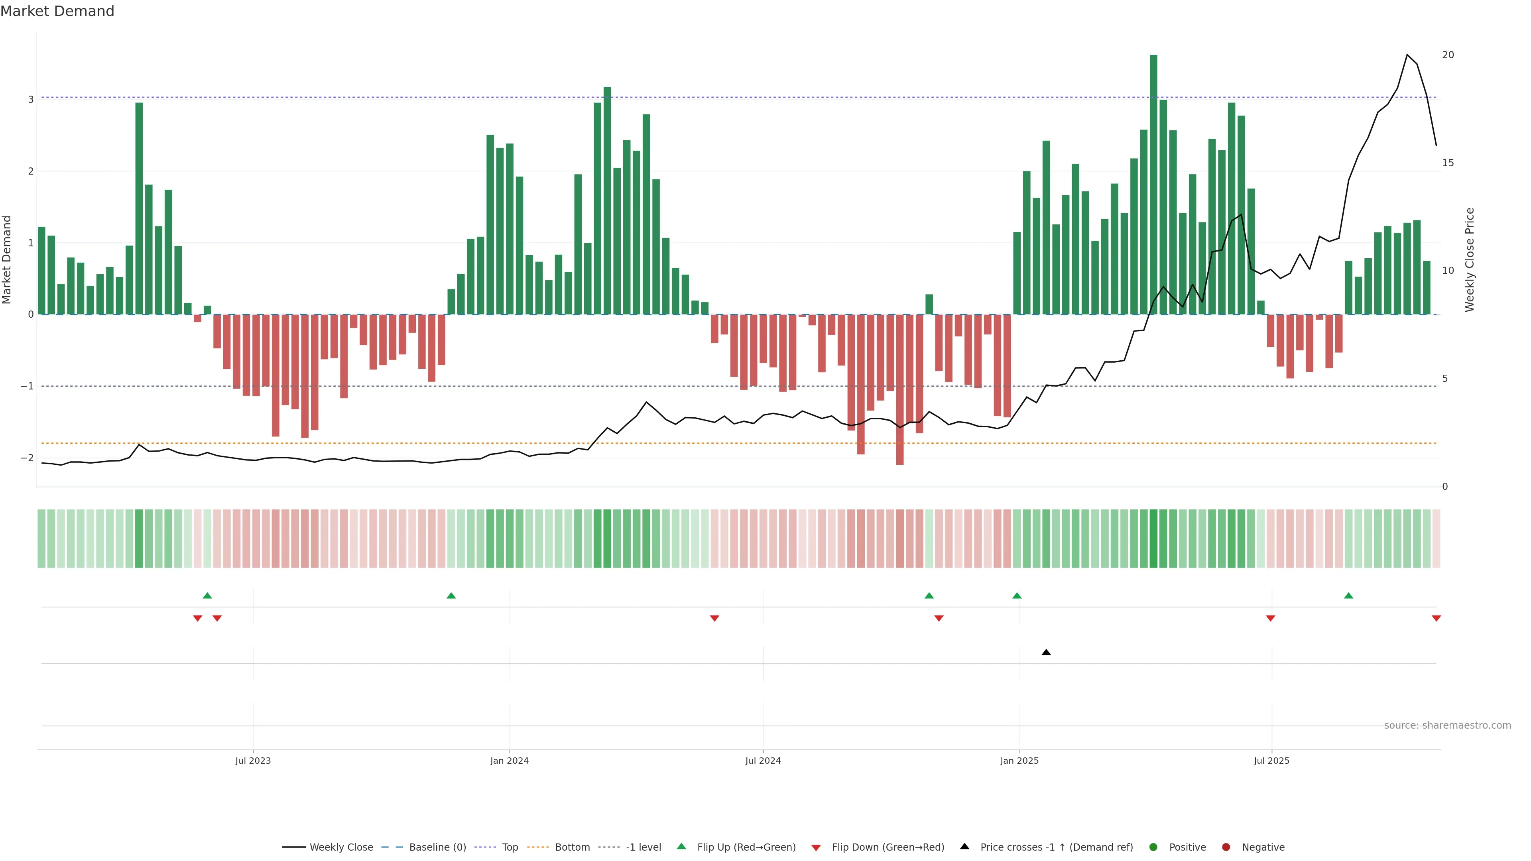The image size is (1531, 861).
Task: Toggle the Weekly Close legend entry
Action: click(341, 847)
